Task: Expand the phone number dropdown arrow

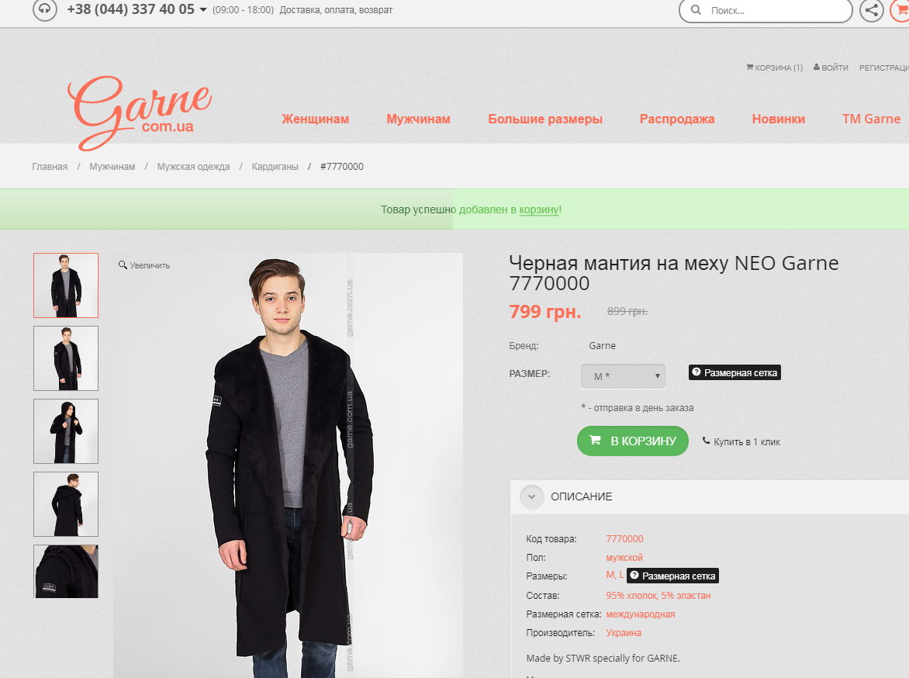Action: [203, 10]
